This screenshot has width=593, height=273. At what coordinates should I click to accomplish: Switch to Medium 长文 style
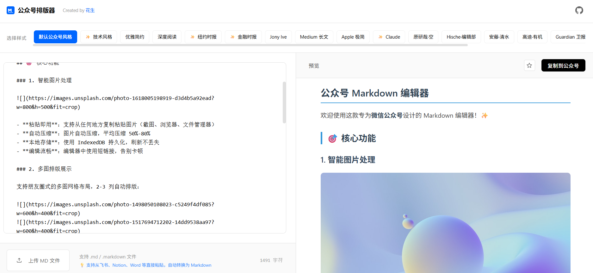pos(314,37)
